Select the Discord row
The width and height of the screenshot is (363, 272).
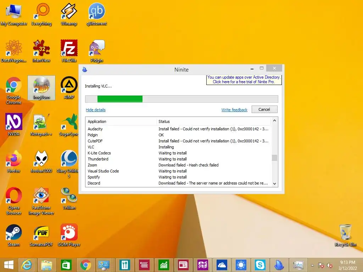(178, 183)
